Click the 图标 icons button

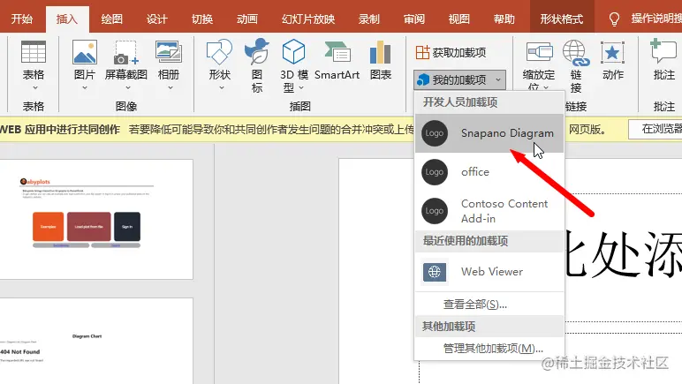(257, 65)
